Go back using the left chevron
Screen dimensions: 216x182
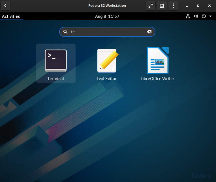(5, 6)
